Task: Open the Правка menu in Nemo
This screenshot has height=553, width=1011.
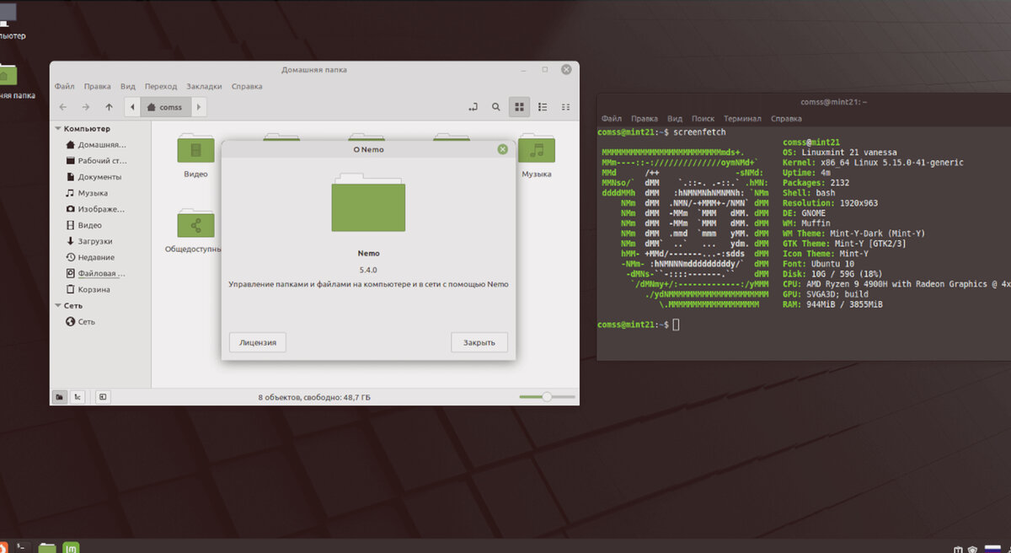Action: pos(98,86)
